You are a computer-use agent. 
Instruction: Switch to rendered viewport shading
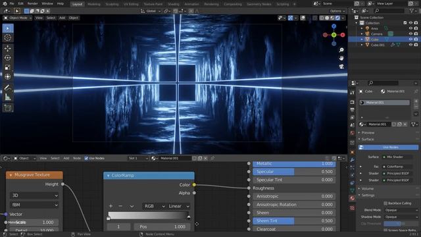click(x=337, y=18)
